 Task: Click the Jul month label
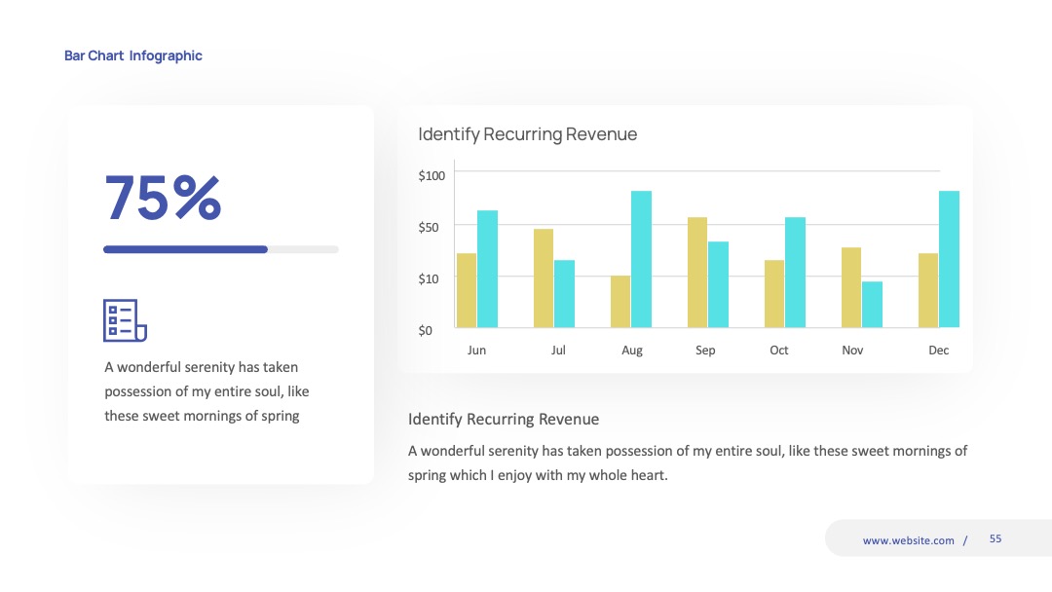[558, 350]
